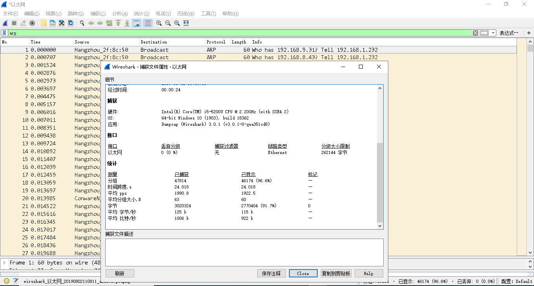534x286 pixels.
Task: Close the capture file with the X icon
Action: [62, 23]
